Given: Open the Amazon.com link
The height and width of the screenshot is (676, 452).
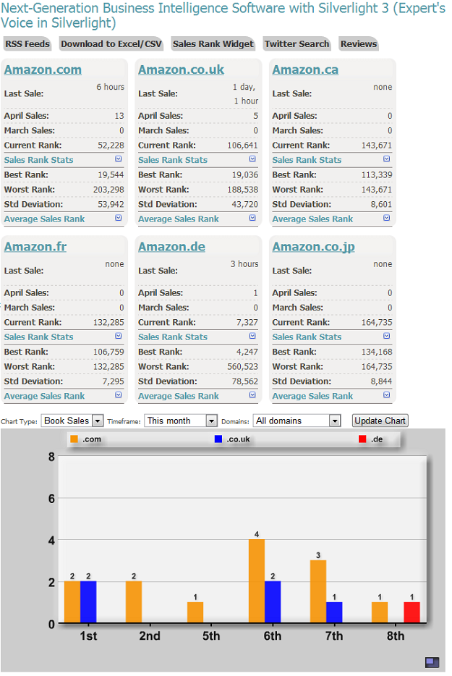Looking at the screenshot, I should (x=43, y=69).
